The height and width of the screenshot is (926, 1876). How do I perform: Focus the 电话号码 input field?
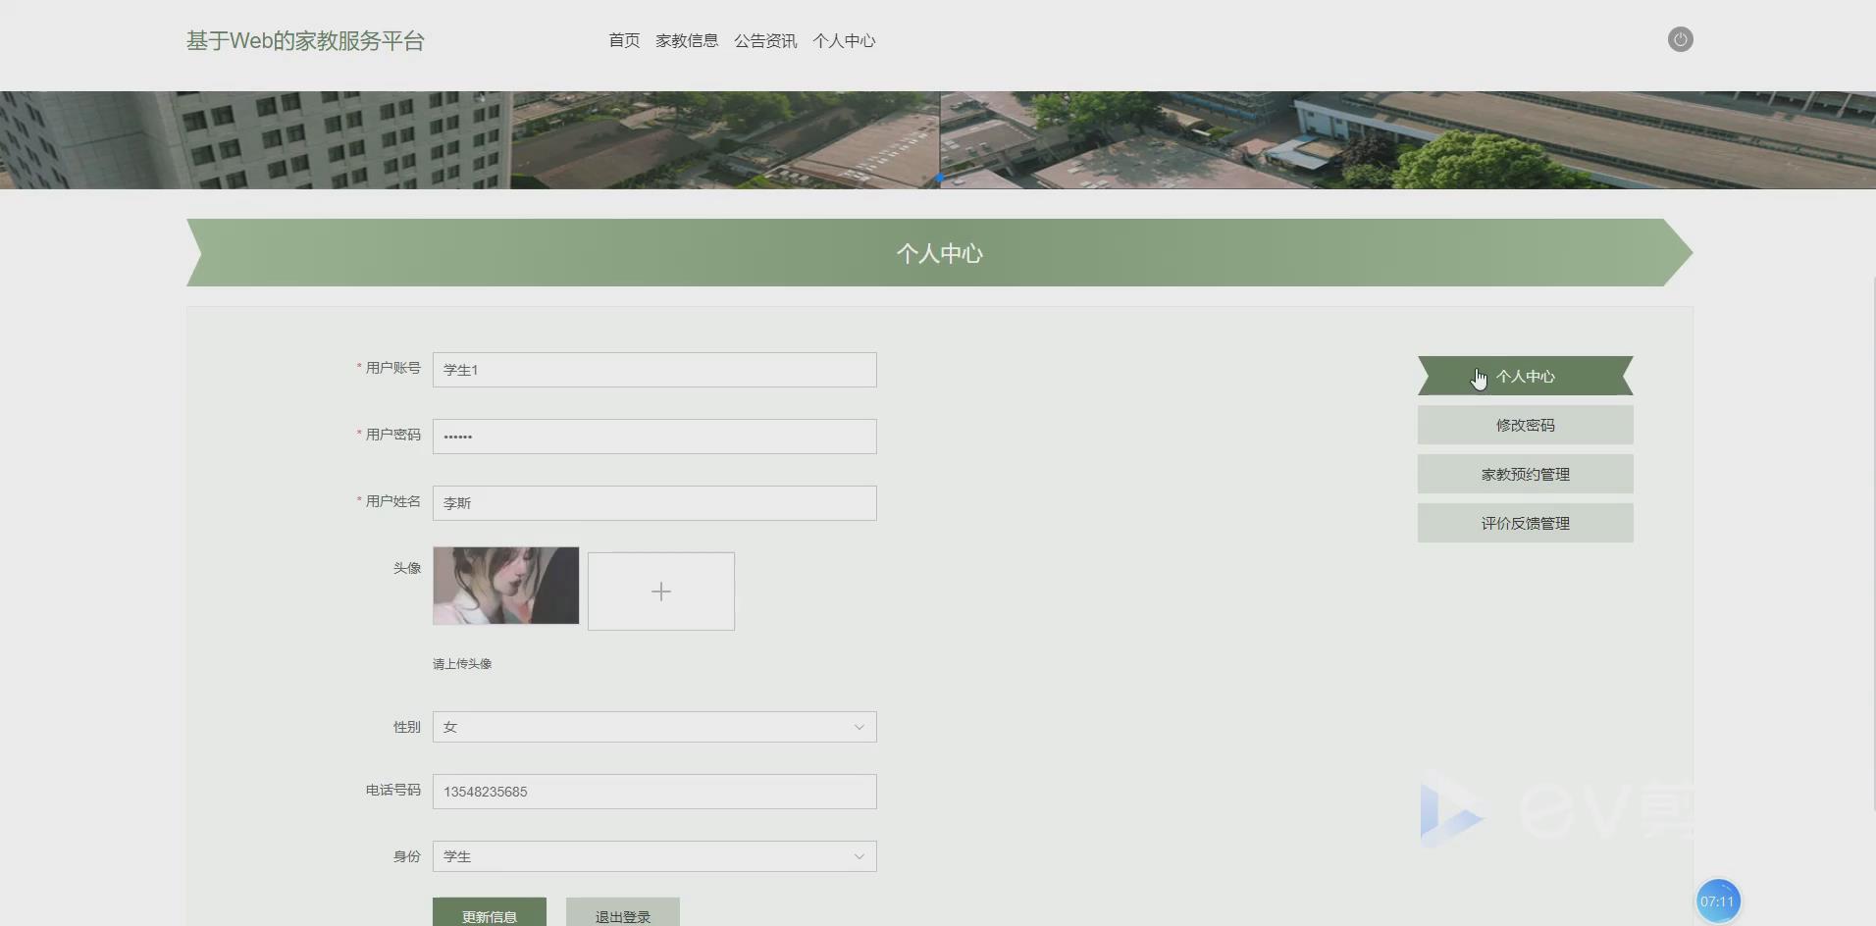[x=654, y=792]
